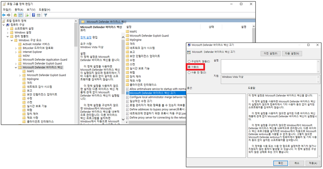This screenshot has width=323, height=169.
Task: Click the MpEngine folder icon in settings list
Action: click(x=127, y=40)
